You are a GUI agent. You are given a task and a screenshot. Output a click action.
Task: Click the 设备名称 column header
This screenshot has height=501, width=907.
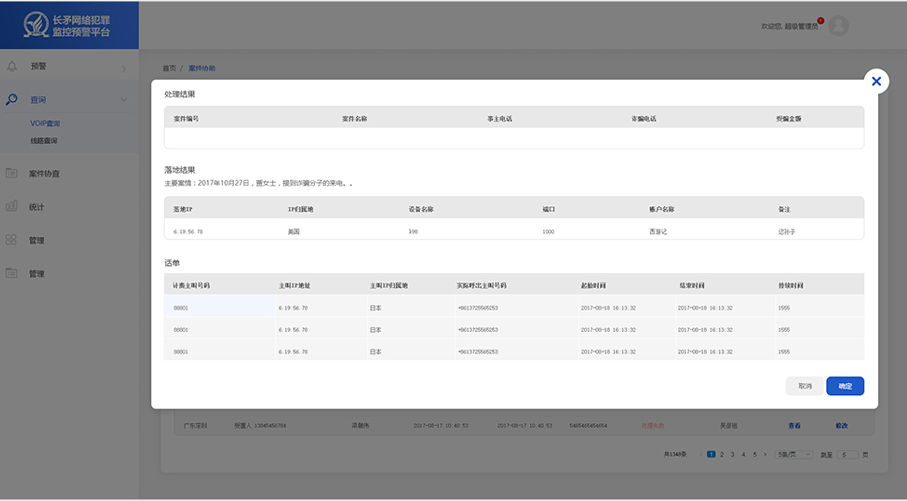[421, 209]
